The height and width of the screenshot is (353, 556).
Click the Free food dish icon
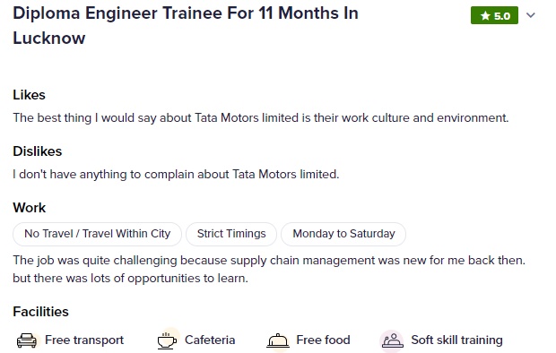coord(278,340)
